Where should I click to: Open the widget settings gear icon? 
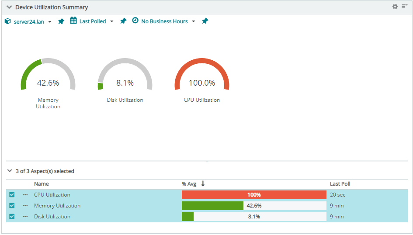395,7
